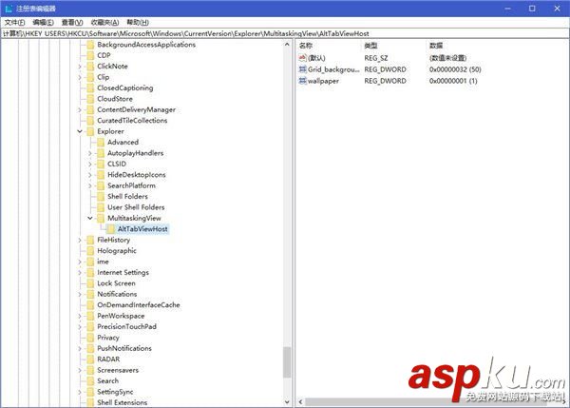
Task: Collapse the Explorer tree node
Action: pos(80,131)
